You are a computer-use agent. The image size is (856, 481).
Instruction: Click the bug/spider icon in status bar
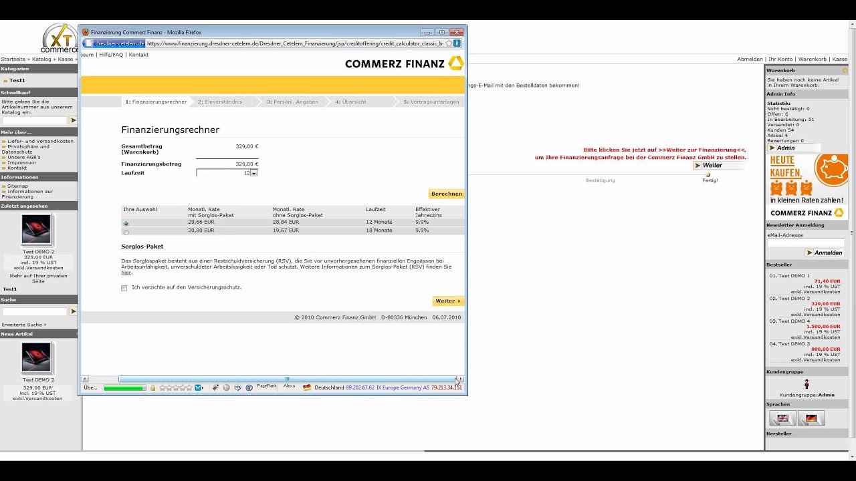pos(215,387)
